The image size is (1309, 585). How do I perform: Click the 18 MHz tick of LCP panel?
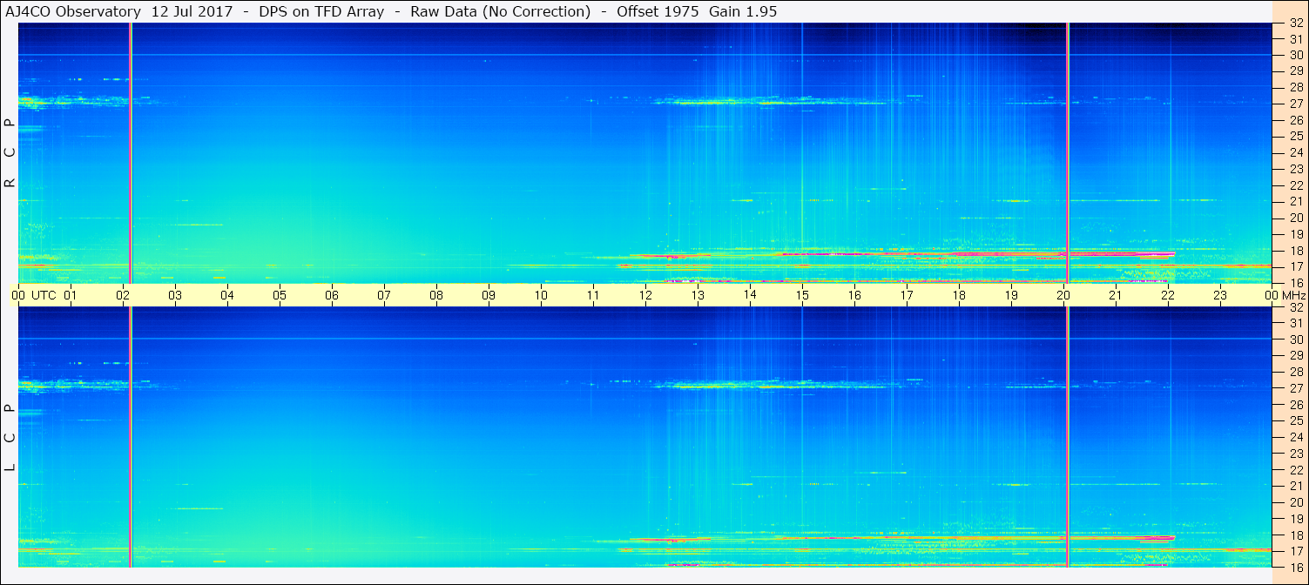pos(1295,535)
